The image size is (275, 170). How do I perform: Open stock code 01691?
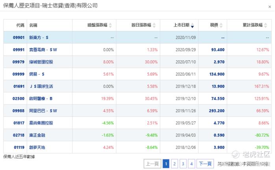pos(19,86)
